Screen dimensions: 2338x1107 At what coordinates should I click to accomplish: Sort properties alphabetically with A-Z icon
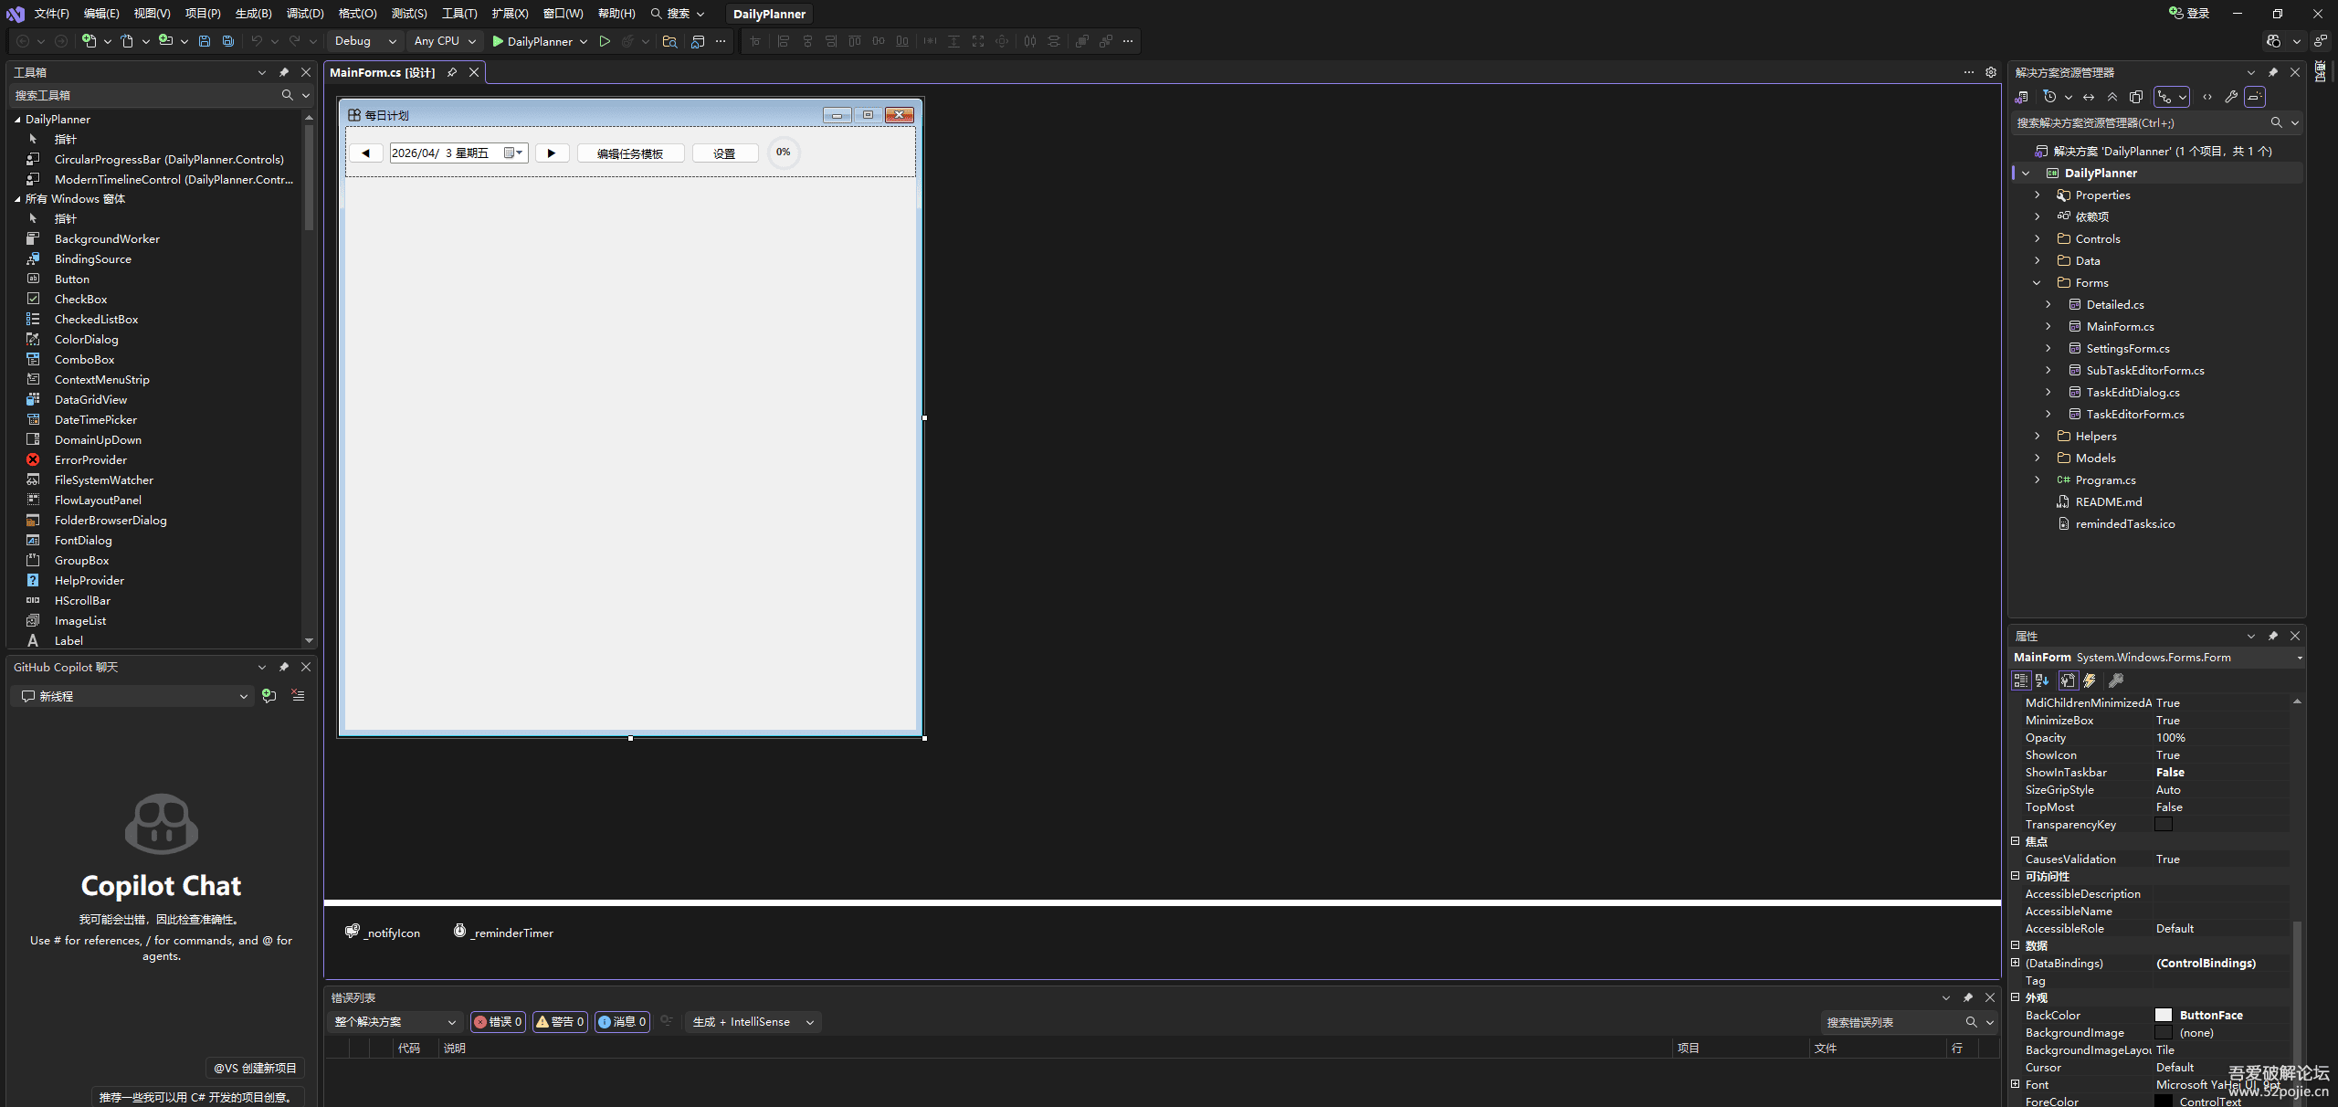click(x=2043, y=680)
